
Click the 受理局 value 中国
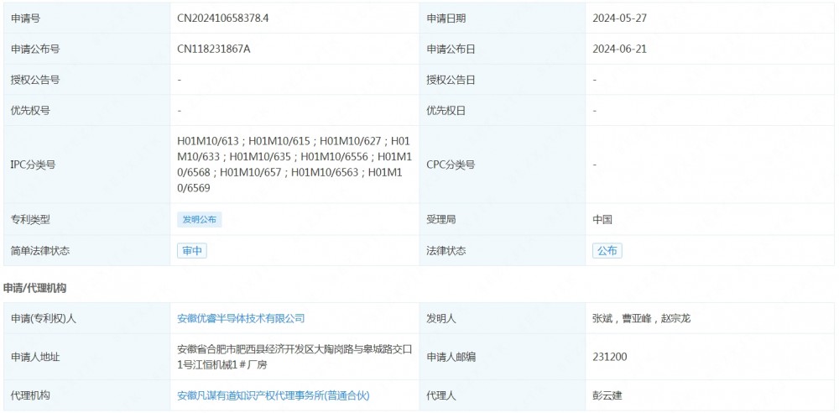pyautogui.click(x=602, y=220)
